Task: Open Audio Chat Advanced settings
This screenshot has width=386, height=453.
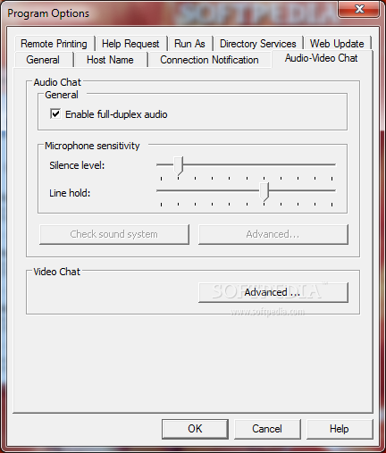Action: [x=273, y=234]
